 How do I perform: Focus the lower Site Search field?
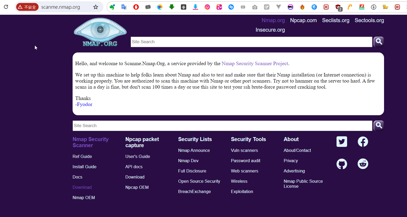click(223, 126)
